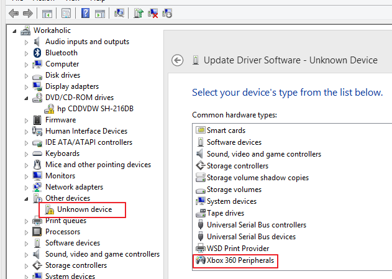The image size is (392, 279).
Task: Expand the Network adapters arrow
Action: (26, 188)
